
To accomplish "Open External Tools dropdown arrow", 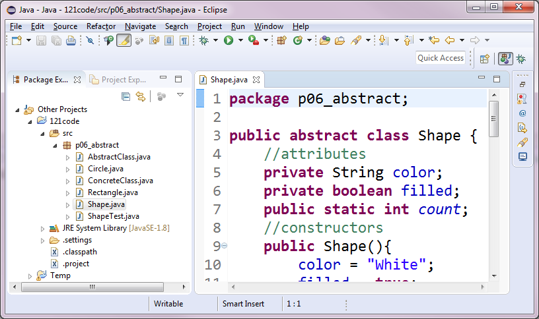I will [266, 40].
